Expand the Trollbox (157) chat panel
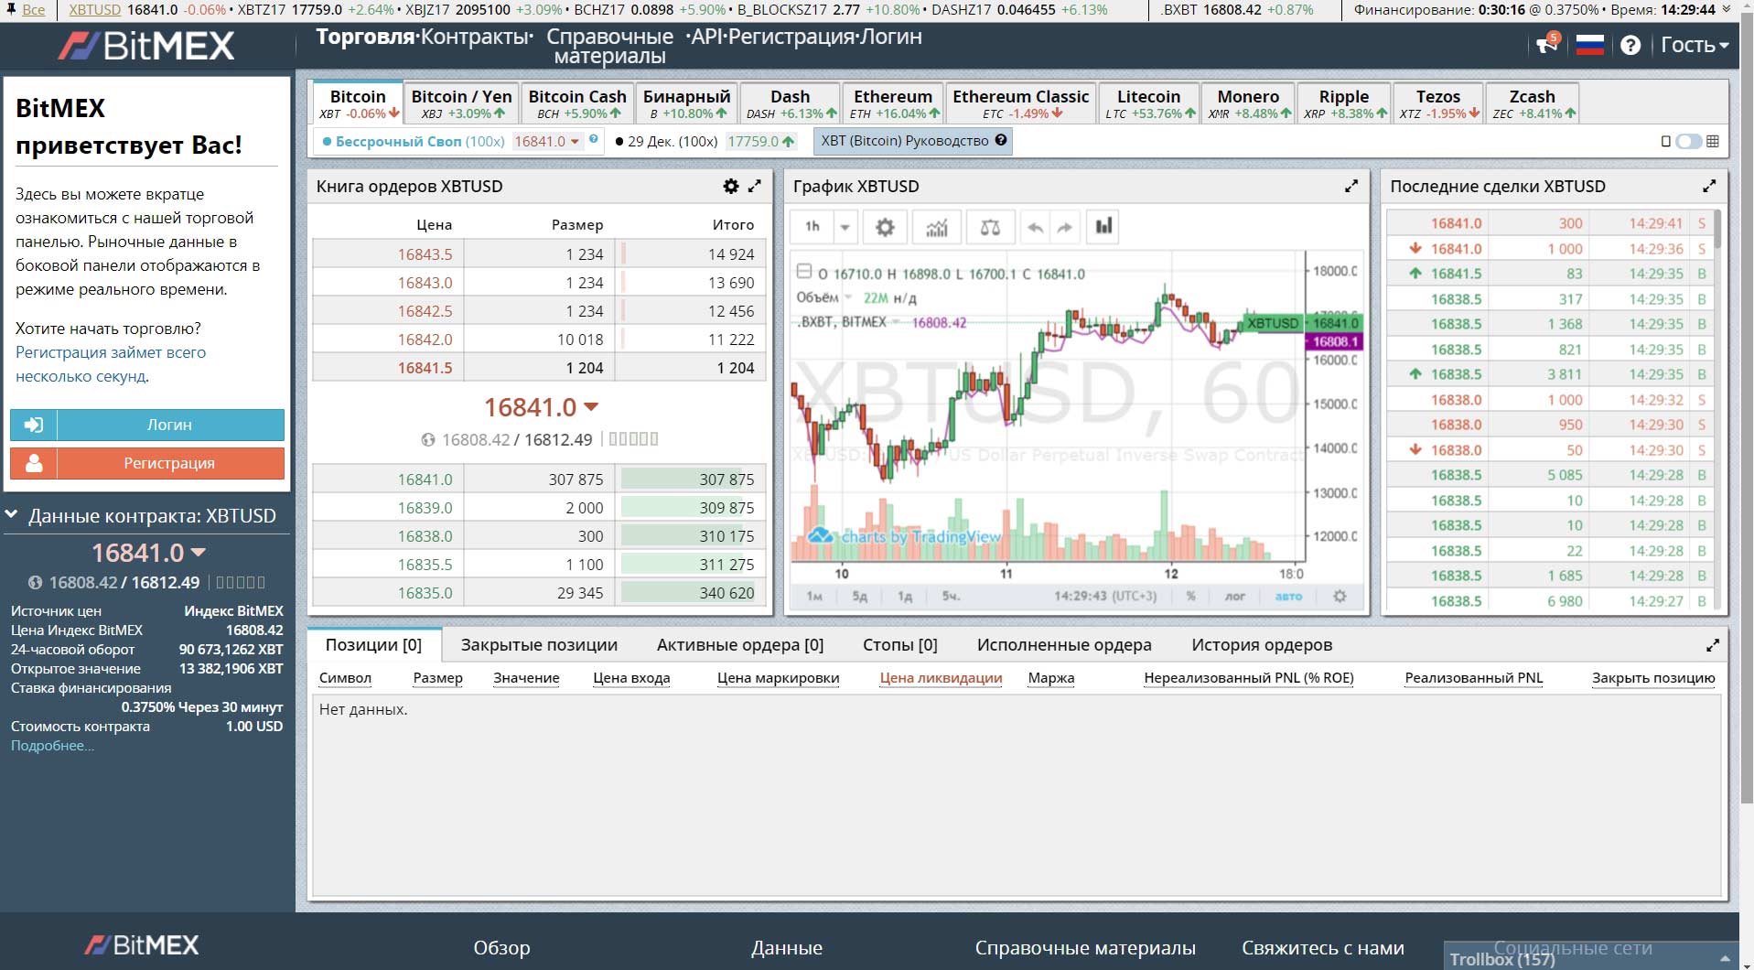 (1591, 955)
